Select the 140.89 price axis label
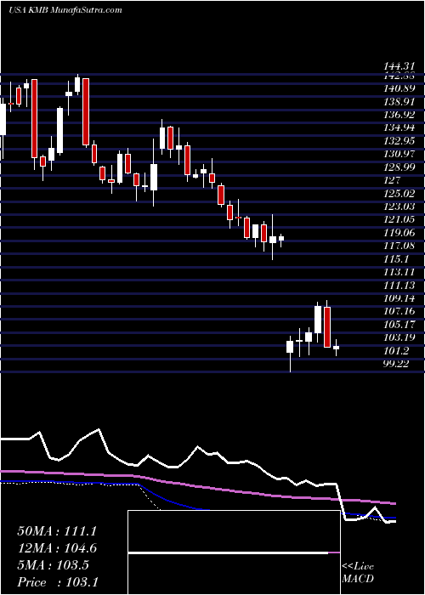Screen dimensions: 425x595 (x=401, y=88)
